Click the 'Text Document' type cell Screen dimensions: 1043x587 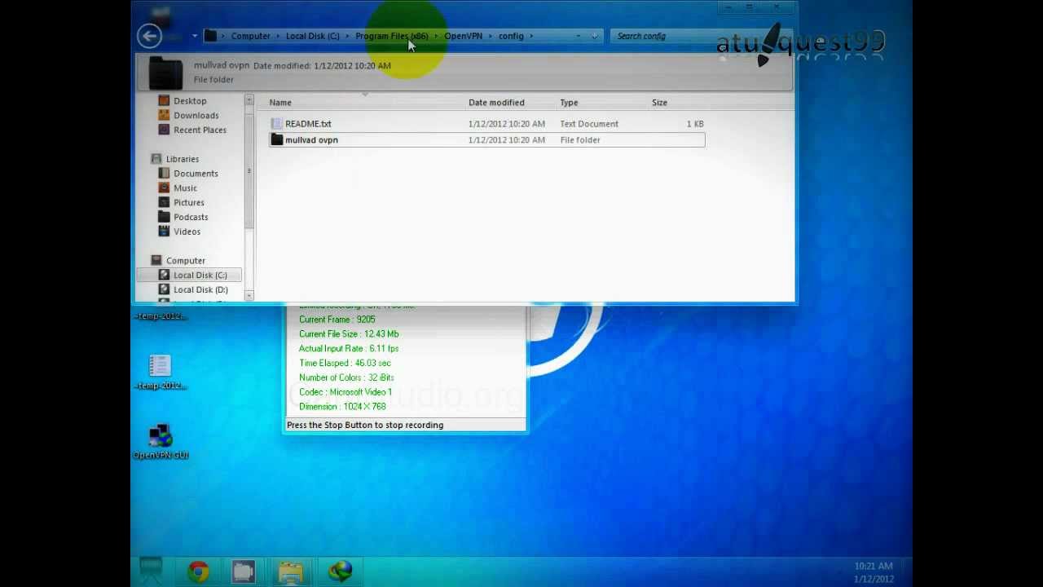(589, 124)
